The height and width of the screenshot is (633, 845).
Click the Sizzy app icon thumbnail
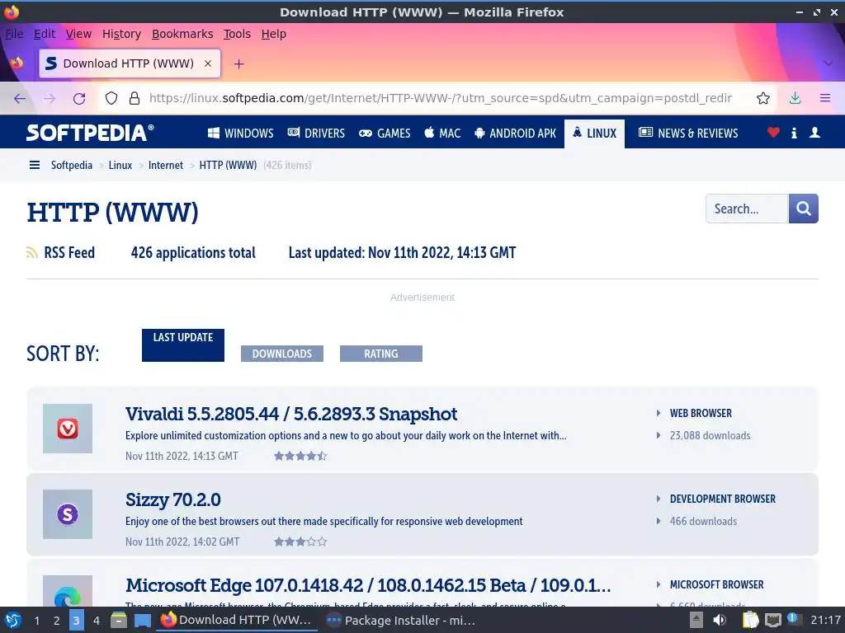pyautogui.click(x=68, y=514)
